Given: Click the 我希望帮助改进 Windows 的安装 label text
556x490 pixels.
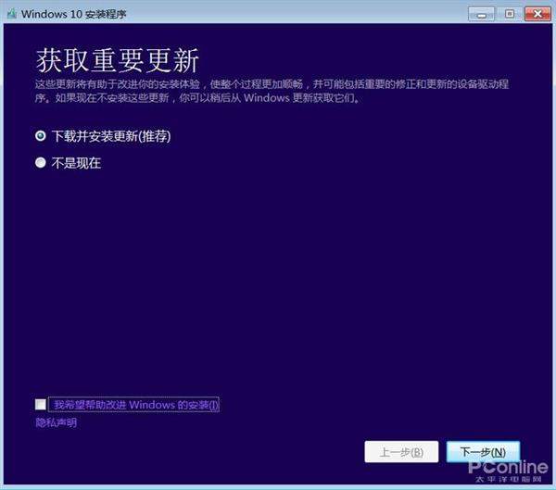Looking at the screenshot, I should (x=135, y=405).
